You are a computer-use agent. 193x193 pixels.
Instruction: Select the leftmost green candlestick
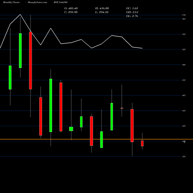click(10, 78)
